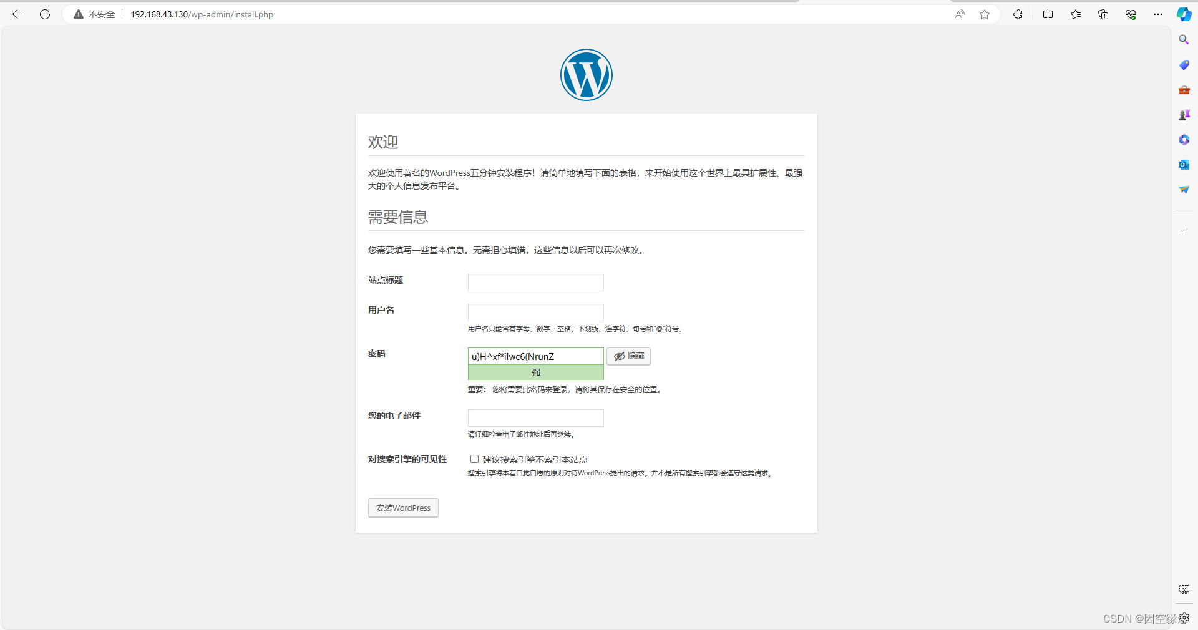
Task: Check 建议搜索引擎不索引本站点
Action: pyautogui.click(x=474, y=458)
